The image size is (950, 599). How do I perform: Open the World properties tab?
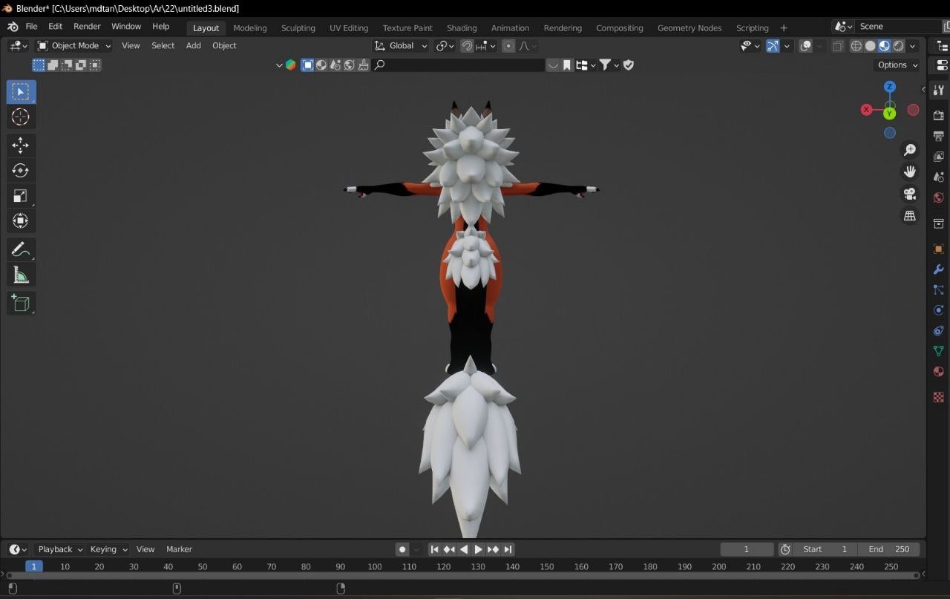tap(939, 198)
